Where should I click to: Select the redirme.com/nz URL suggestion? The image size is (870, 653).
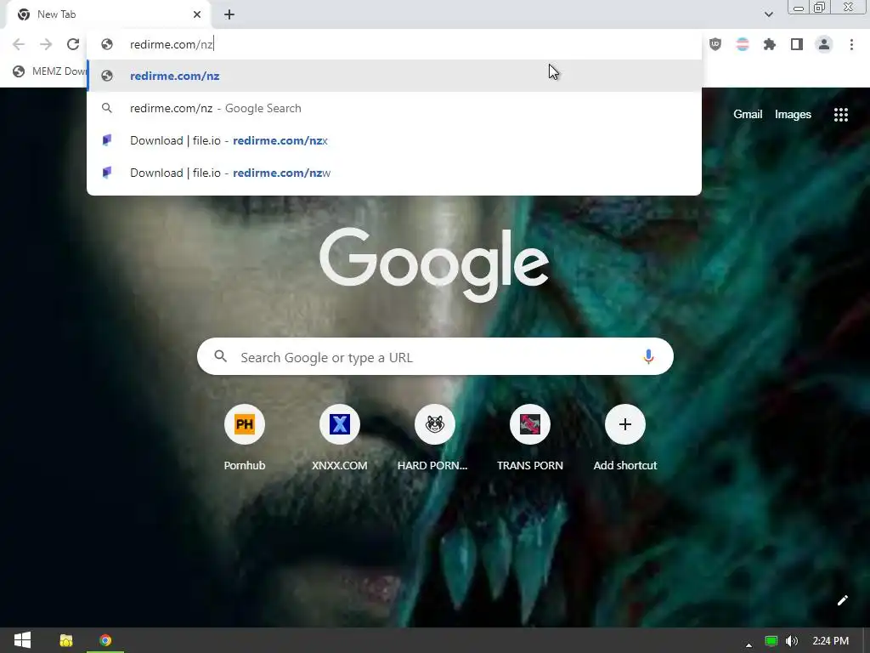pyautogui.click(x=394, y=76)
